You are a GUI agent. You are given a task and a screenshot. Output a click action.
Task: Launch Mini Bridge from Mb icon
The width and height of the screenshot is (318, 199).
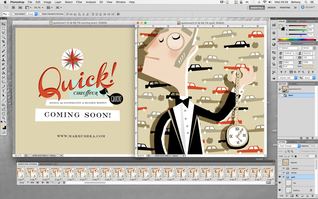tap(20, 8)
